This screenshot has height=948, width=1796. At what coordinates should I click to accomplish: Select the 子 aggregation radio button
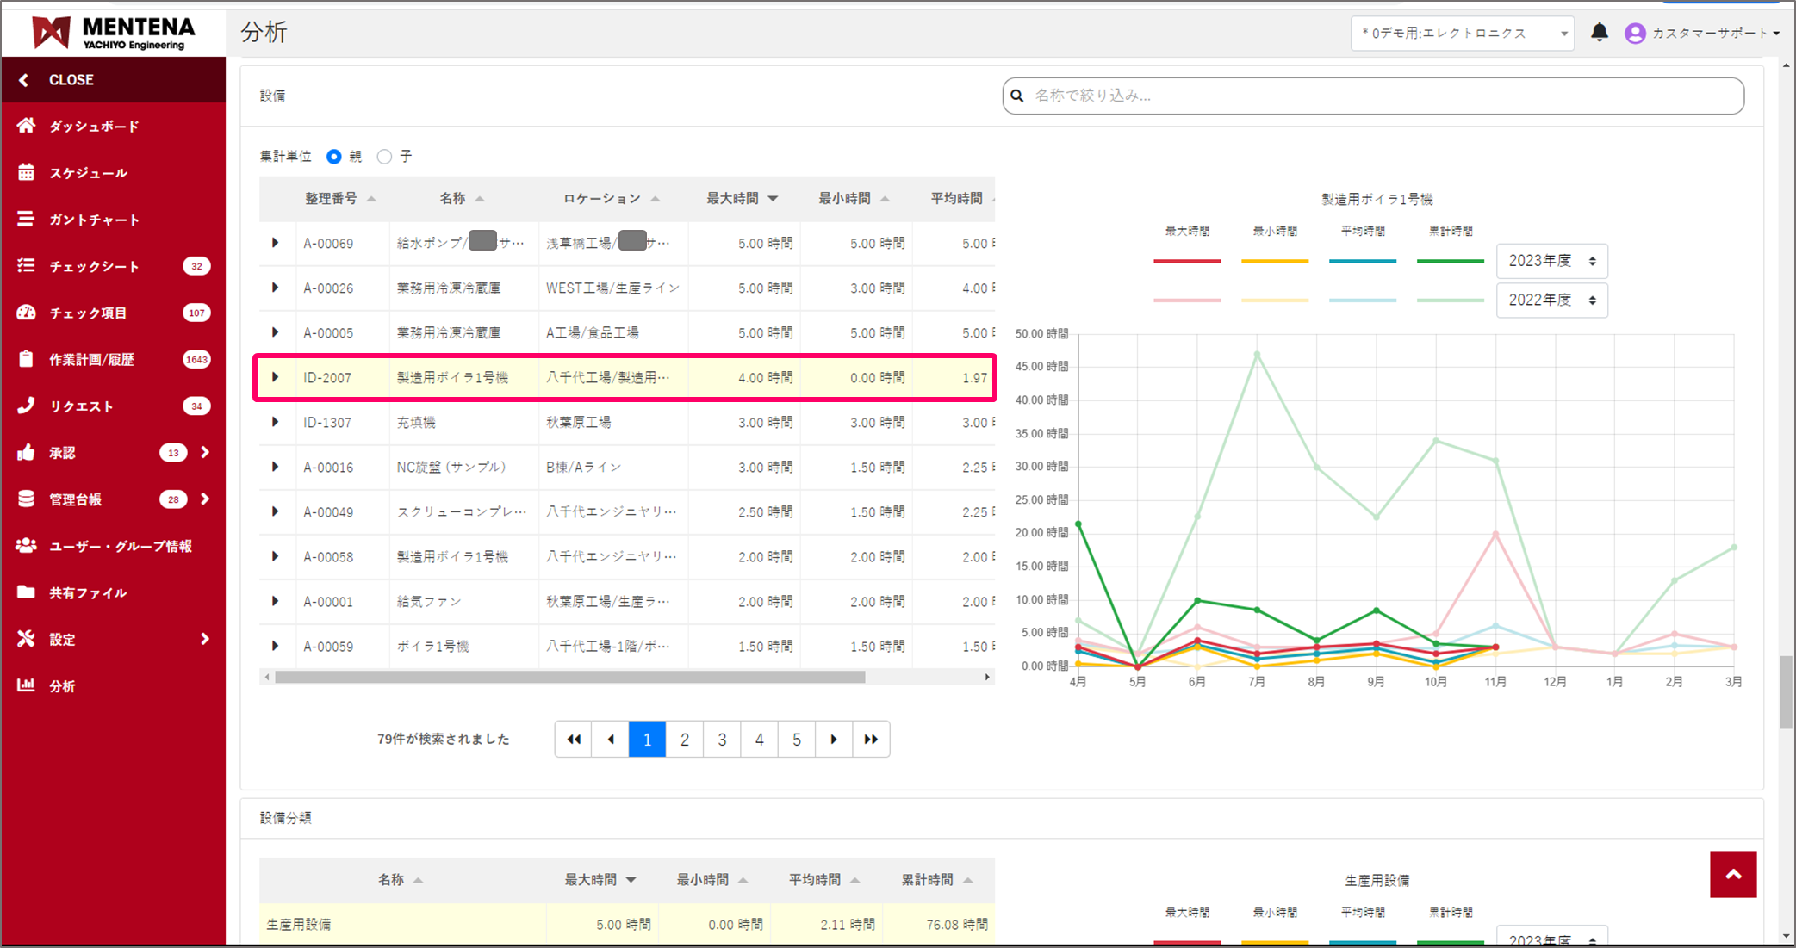[385, 157]
